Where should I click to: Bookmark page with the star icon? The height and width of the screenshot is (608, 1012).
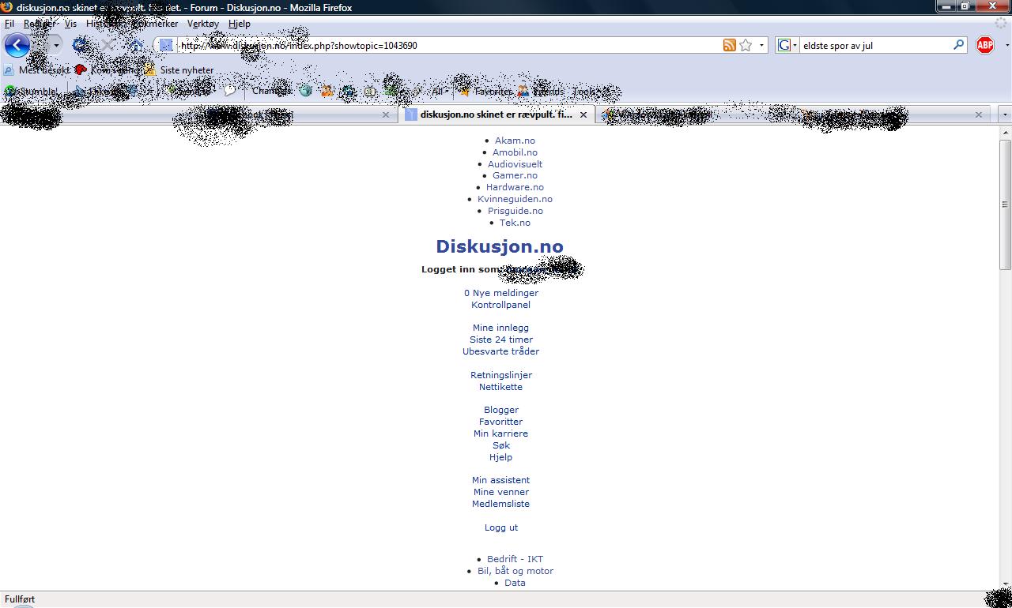click(x=746, y=45)
